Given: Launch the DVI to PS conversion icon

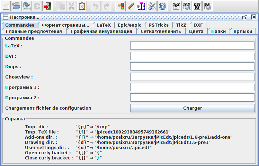Looking at the screenshot, I should pos(197,6).
